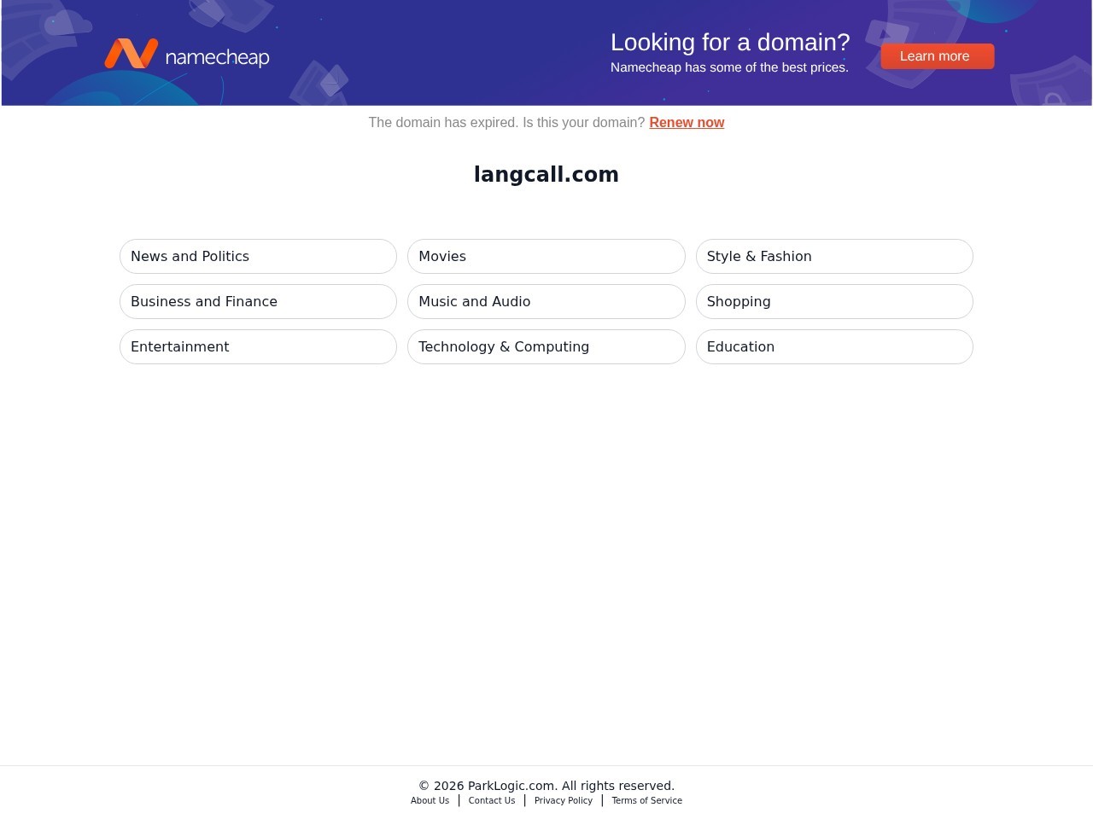Open the Terms of Service footer link
This screenshot has width=1093, height=819.
646,800
